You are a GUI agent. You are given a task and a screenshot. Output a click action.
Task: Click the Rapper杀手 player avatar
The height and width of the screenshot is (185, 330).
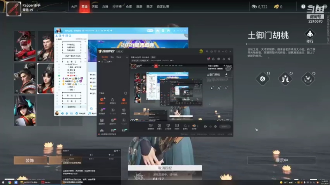tap(14, 9)
